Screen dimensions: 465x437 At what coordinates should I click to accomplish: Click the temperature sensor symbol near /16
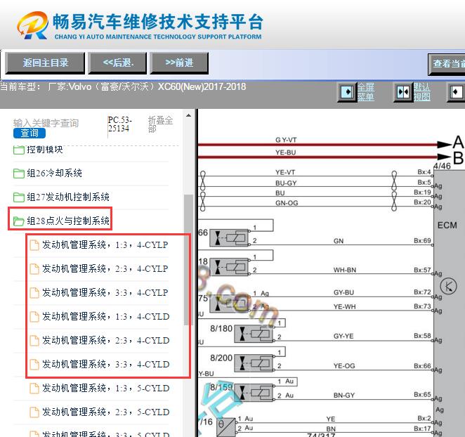point(226,426)
